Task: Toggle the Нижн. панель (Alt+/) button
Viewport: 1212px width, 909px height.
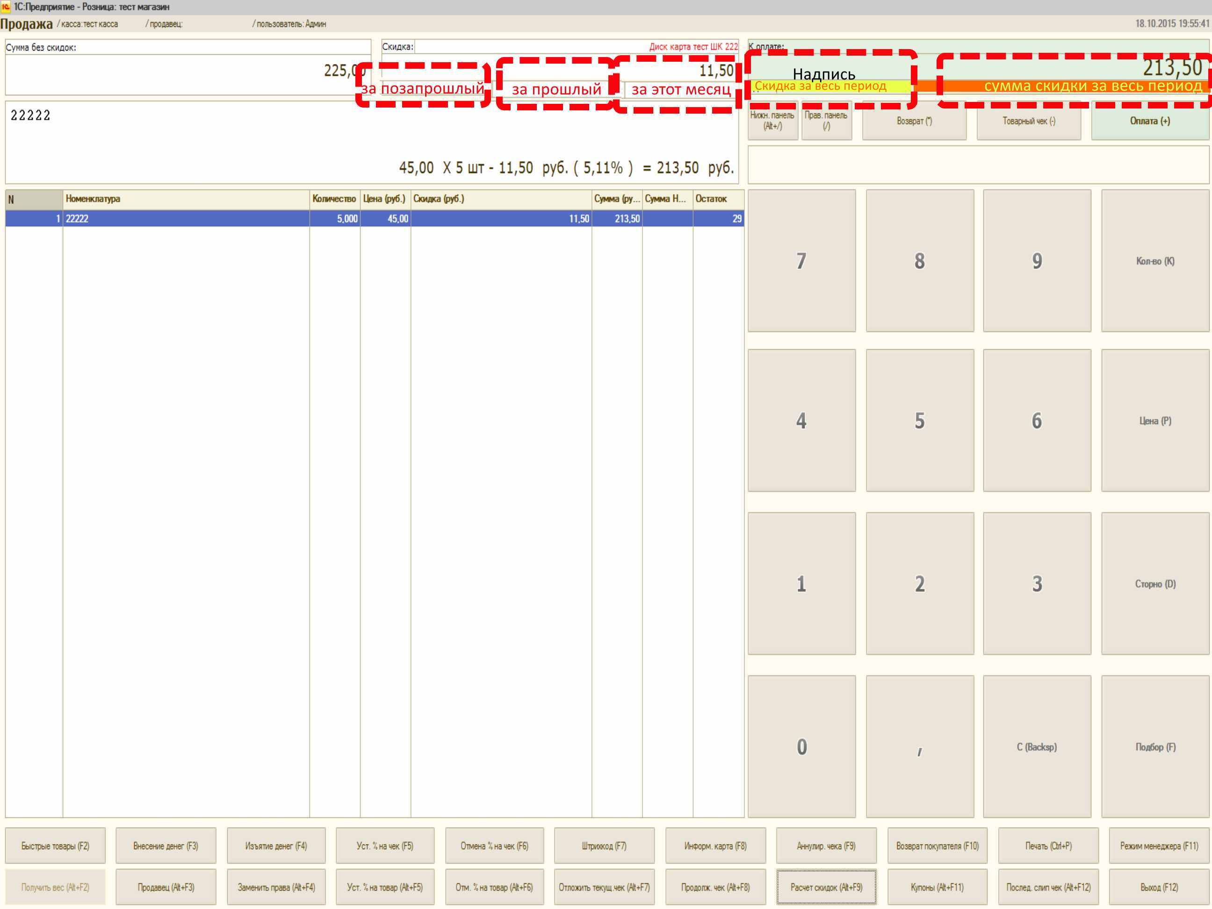Action: pos(772,121)
